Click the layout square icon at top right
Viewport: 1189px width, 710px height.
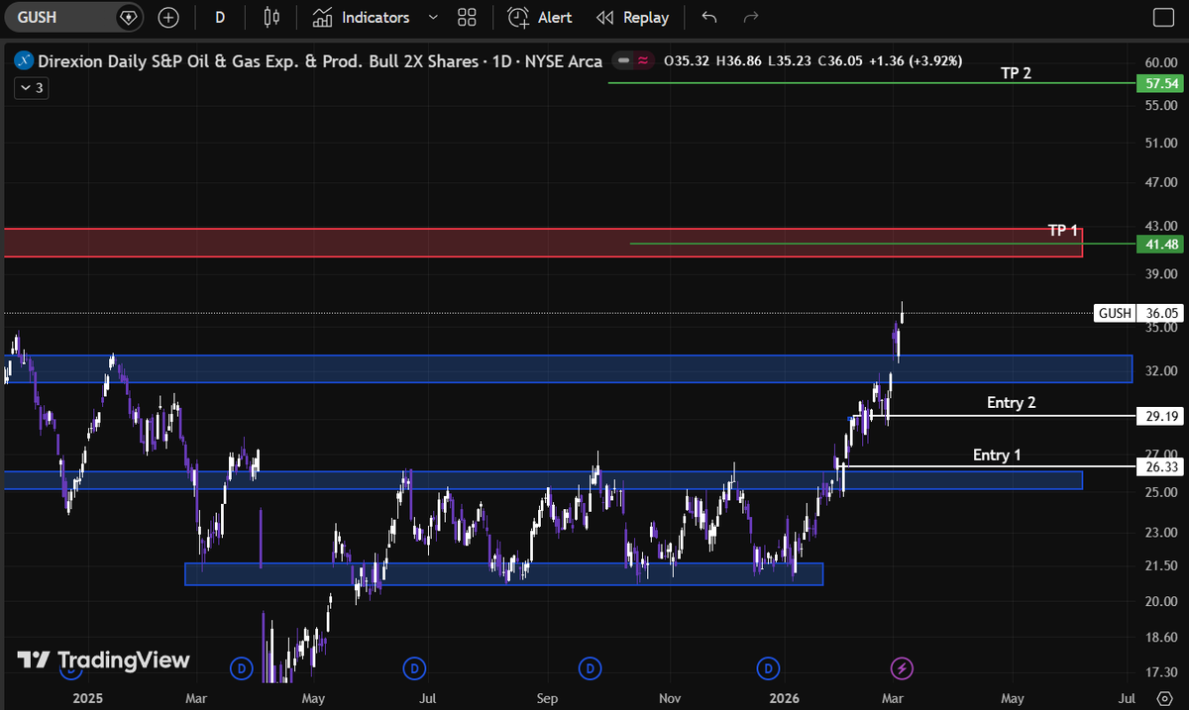1162,18
